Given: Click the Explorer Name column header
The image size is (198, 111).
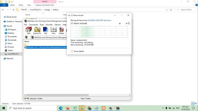Looking at the screenshot, I should click(28, 15).
